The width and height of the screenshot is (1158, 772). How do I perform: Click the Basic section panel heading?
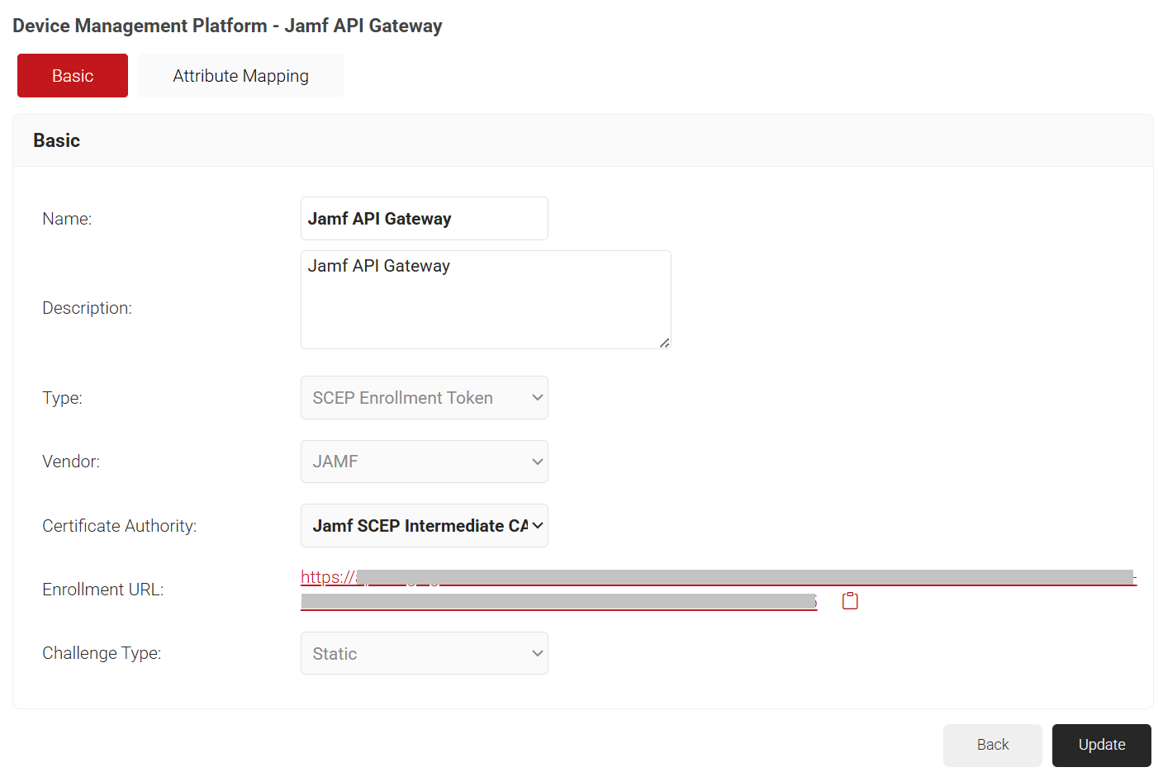pos(56,140)
